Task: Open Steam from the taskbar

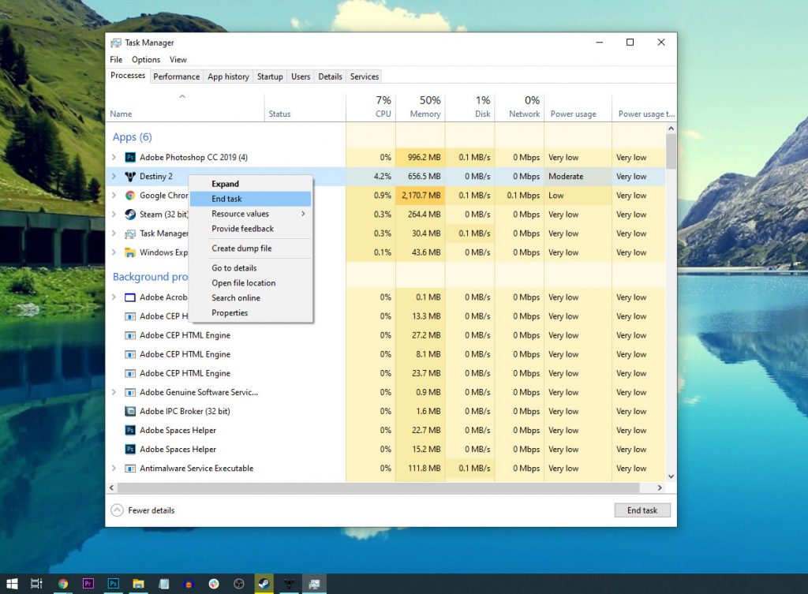Action: pyautogui.click(x=264, y=584)
